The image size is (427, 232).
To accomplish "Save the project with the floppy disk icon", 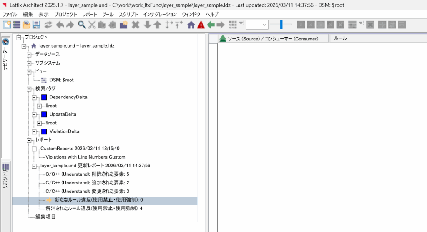I will (37, 25).
